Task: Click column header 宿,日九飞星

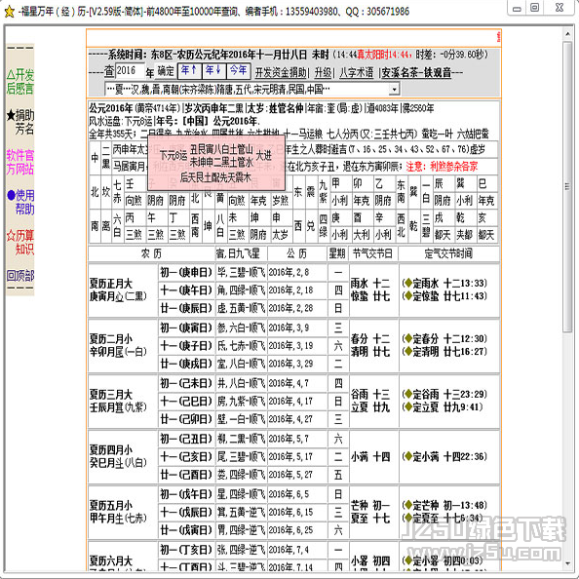Action: pyautogui.click(x=241, y=253)
